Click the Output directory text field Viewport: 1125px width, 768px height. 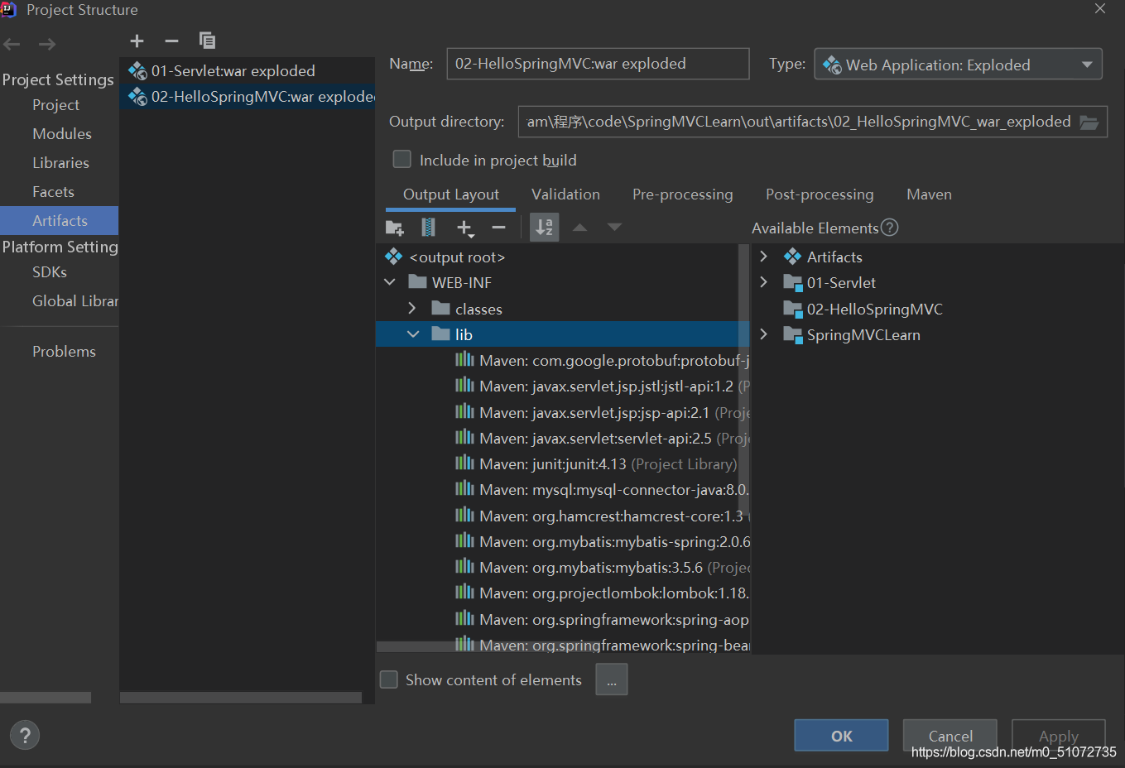pos(798,122)
